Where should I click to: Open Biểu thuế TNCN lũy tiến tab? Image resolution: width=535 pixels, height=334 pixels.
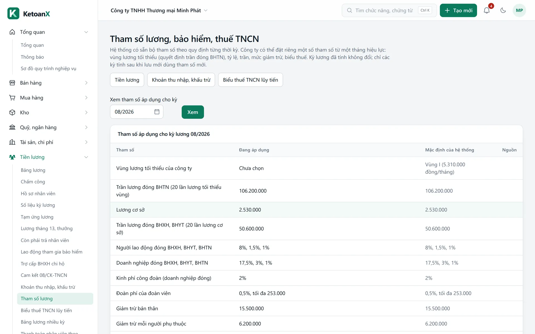[251, 80]
